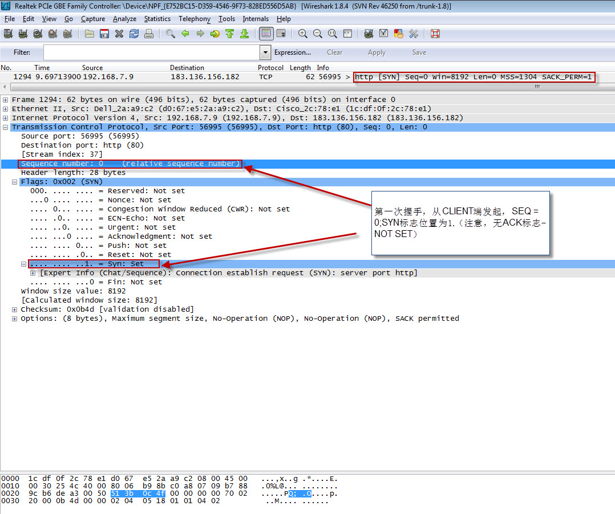Open coloring rules icon
The image size is (615, 514).
(398, 34)
